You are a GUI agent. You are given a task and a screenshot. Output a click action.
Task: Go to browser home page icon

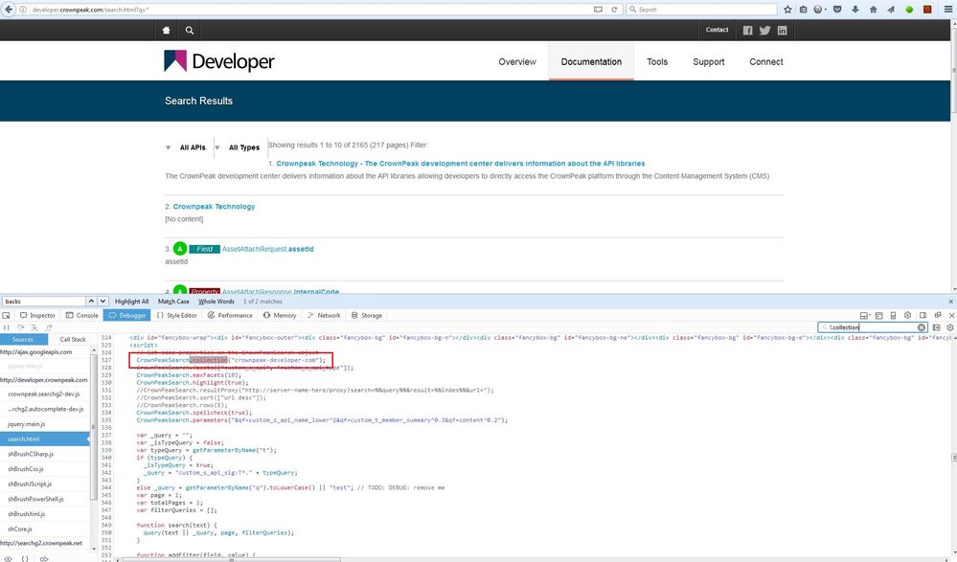pos(874,10)
